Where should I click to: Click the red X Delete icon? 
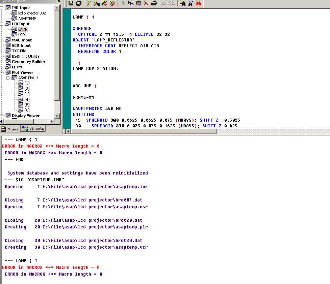tap(146, 3)
